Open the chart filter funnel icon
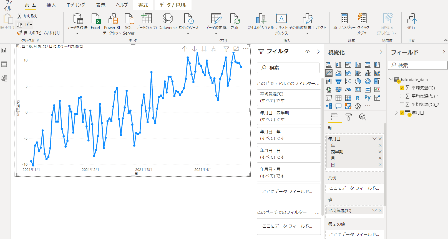 [226, 49]
